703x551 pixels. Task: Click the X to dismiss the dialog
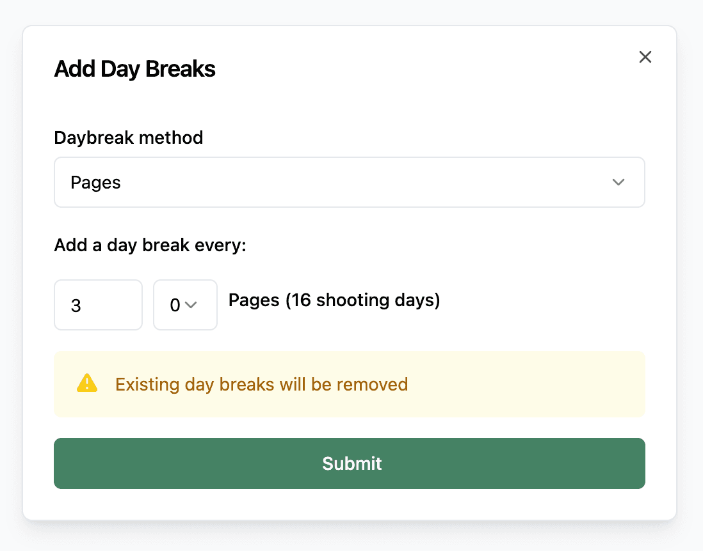pos(645,57)
